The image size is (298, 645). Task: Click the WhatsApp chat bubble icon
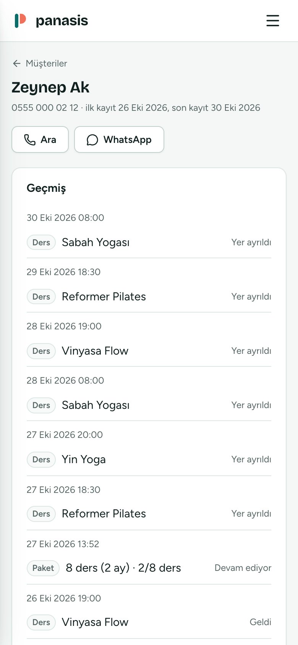(x=92, y=140)
